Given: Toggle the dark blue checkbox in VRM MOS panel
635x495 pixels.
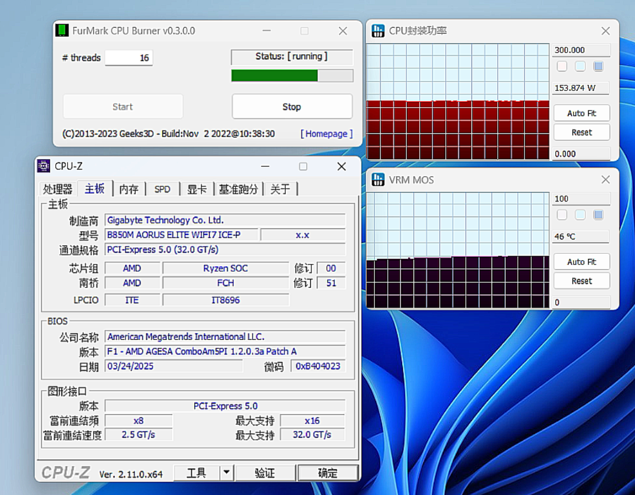Looking at the screenshot, I should (599, 215).
